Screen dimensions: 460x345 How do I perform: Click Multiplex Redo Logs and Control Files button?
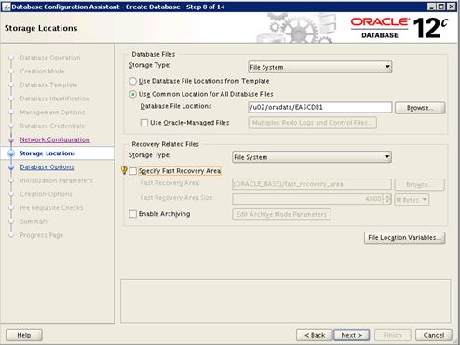[x=313, y=123]
